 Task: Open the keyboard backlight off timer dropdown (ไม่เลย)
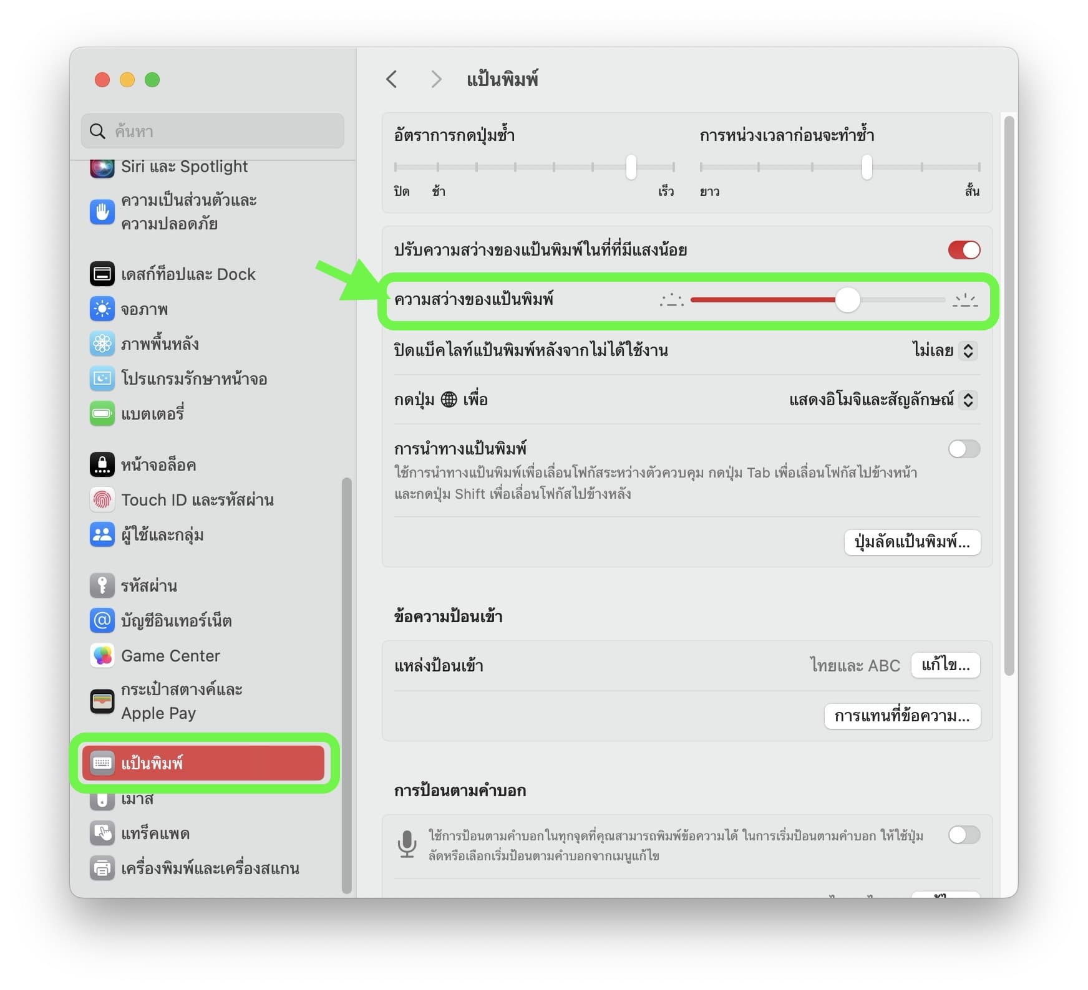[x=945, y=350]
